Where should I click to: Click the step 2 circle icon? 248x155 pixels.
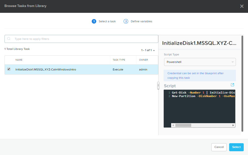coord(126,21)
